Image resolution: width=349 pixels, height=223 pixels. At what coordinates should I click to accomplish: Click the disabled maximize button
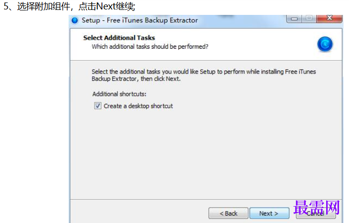[x=309, y=18]
